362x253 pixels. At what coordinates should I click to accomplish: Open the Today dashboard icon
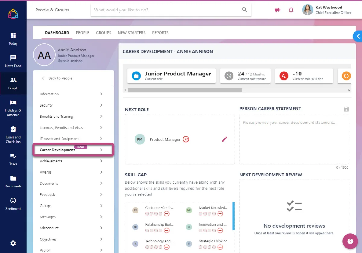(x=13, y=35)
